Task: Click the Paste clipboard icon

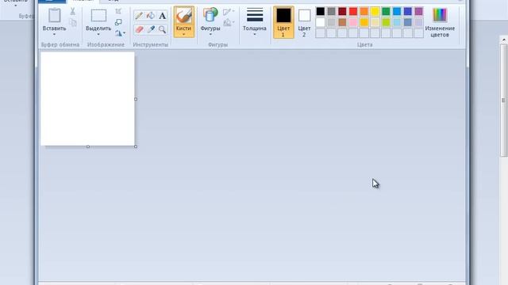Action: tap(55, 15)
